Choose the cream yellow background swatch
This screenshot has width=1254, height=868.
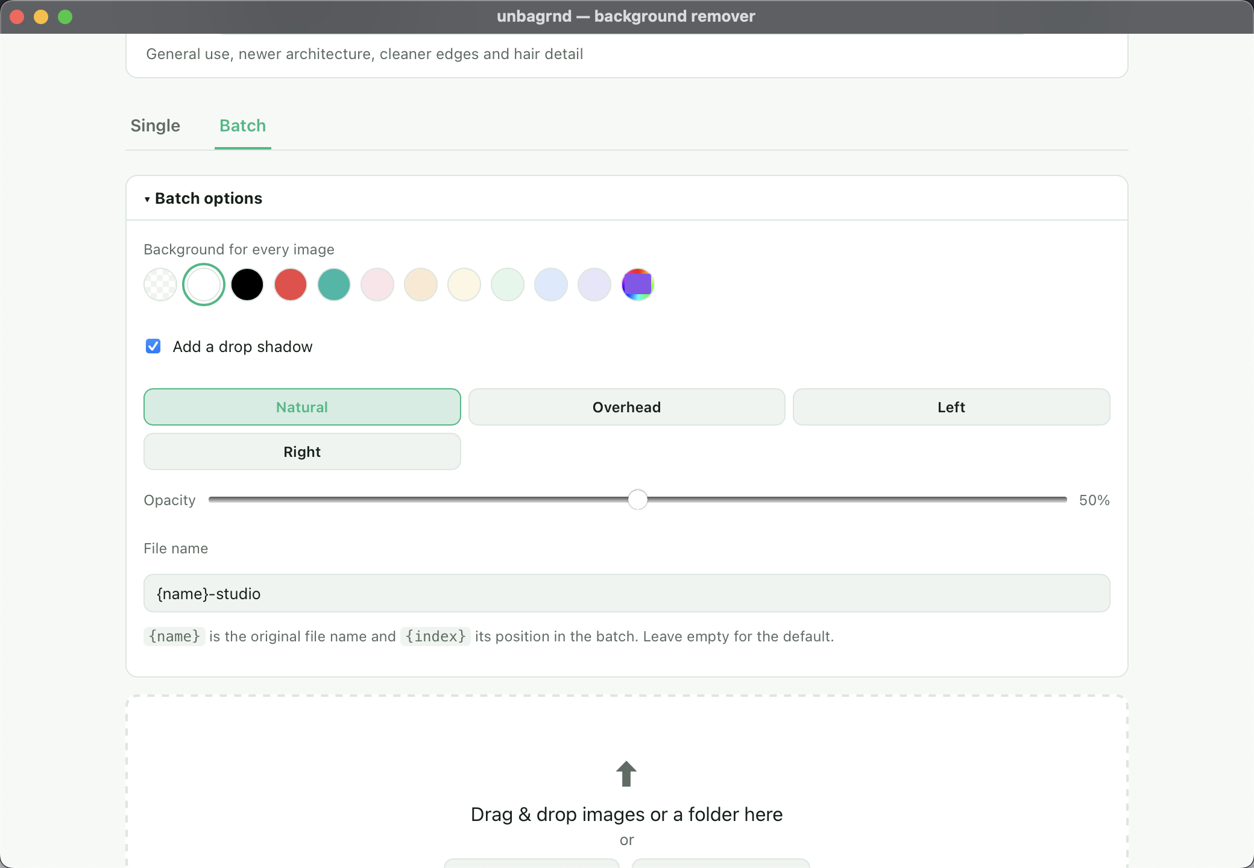pyautogui.click(x=464, y=285)
